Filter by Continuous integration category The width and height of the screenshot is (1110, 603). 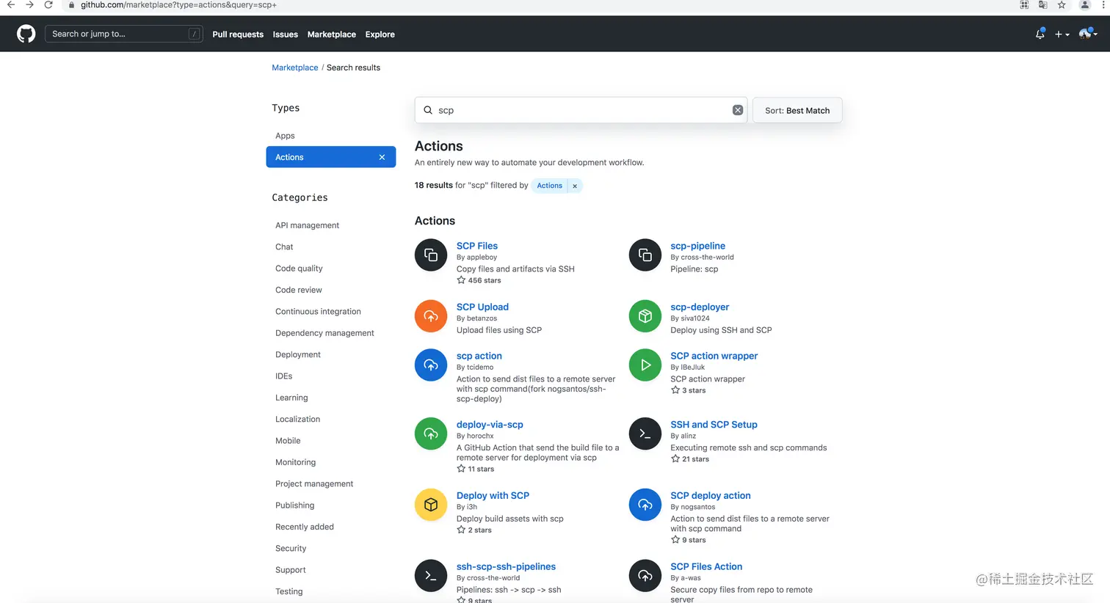click(318, 311)
